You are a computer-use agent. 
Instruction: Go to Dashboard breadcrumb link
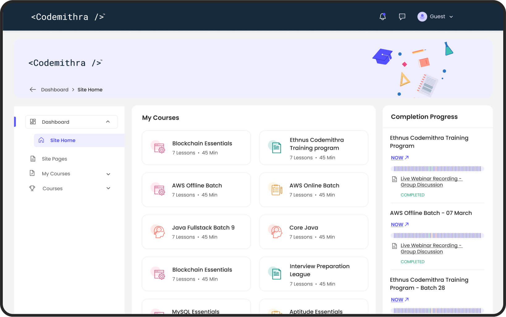coord(55,90)
